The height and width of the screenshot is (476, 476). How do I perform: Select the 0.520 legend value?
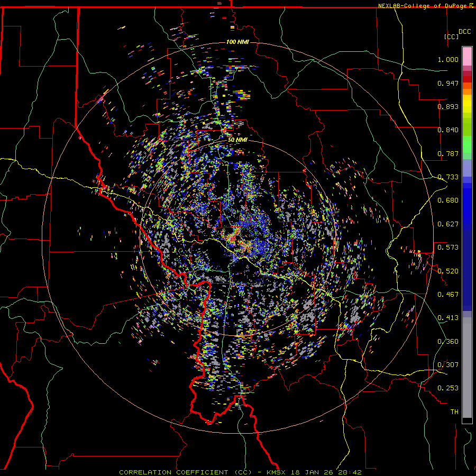(x=448, y=271)
